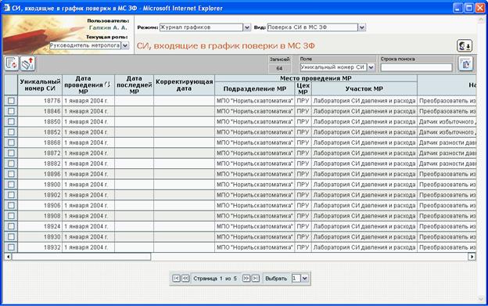The image size is (488, 306).
Task: Tick the checkbox for record 18902
Action: (x=11, y=195)
